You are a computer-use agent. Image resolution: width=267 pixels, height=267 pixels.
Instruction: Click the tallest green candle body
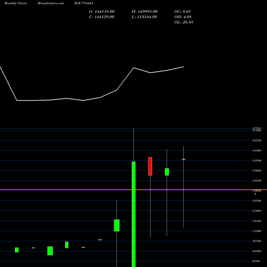pyautogui.click(x=133, y=214)
